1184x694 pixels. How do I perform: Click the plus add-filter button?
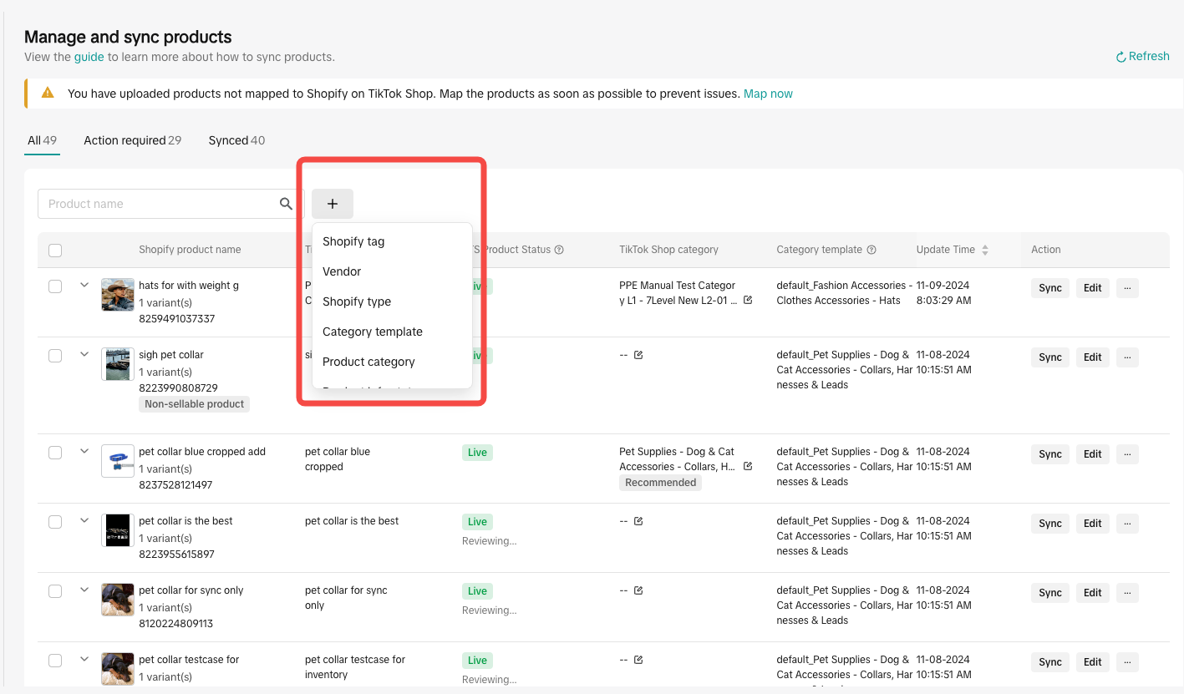(x=333, y=204)
